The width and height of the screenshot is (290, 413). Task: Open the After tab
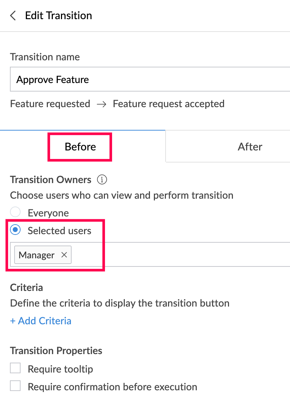click(250, 147)
